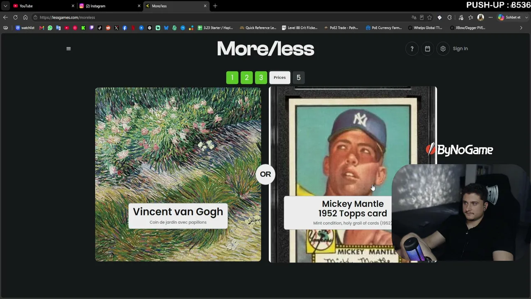Open the PoE2 Trade bookmark
The height and width of the screenshot is (299, 531).
(341, 28)
